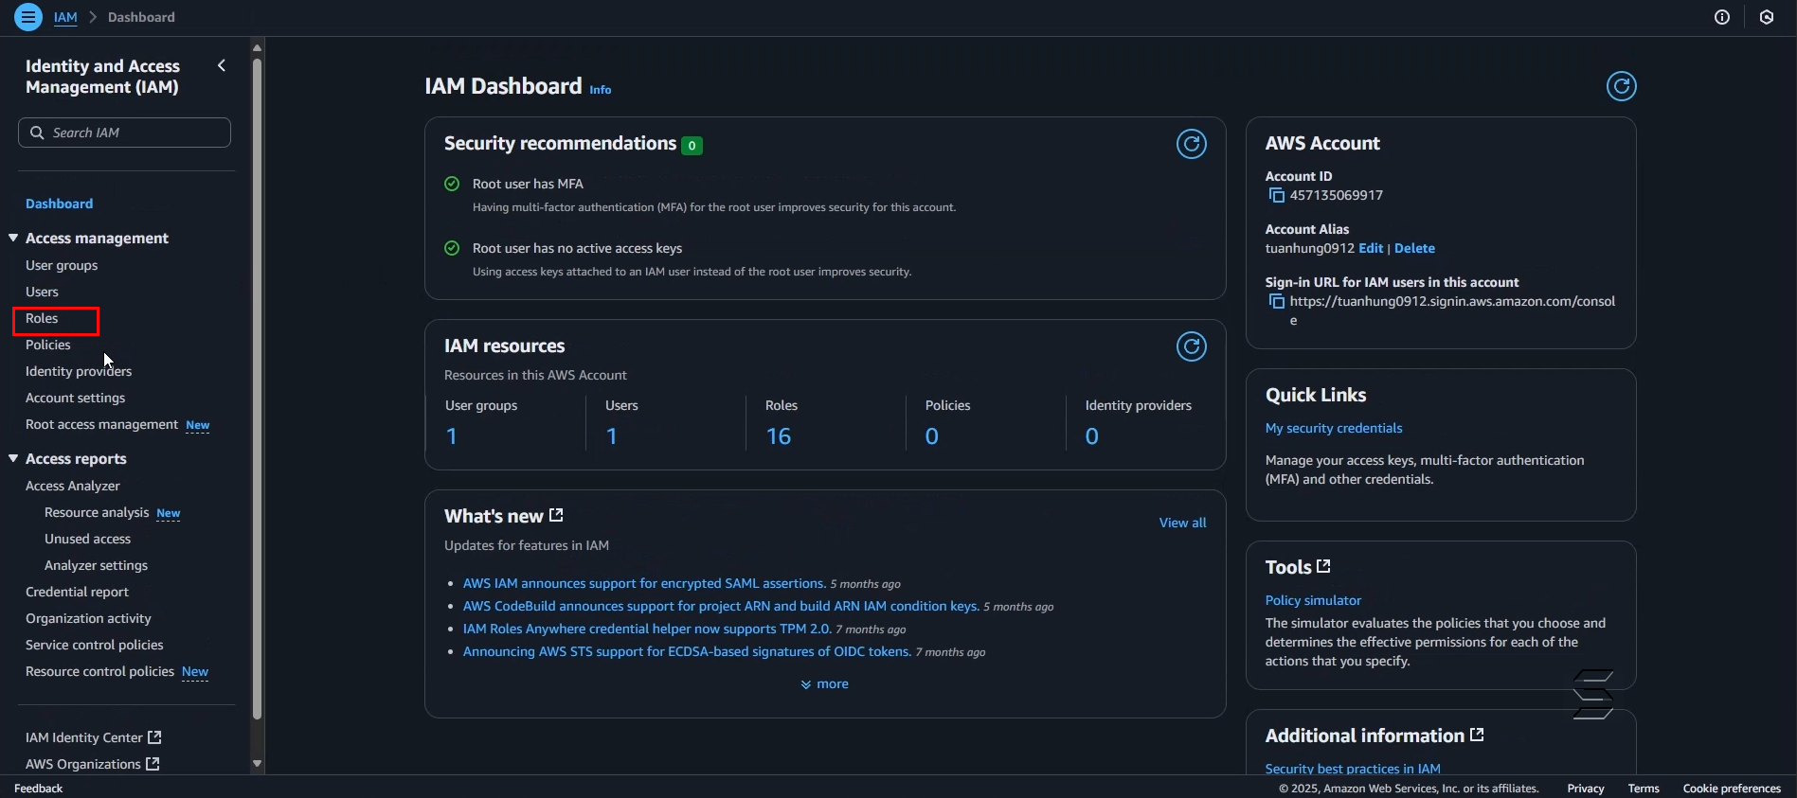
Task: Open Identity providers in sidebar
Action: pyautogui.click(x=79, y=371)
